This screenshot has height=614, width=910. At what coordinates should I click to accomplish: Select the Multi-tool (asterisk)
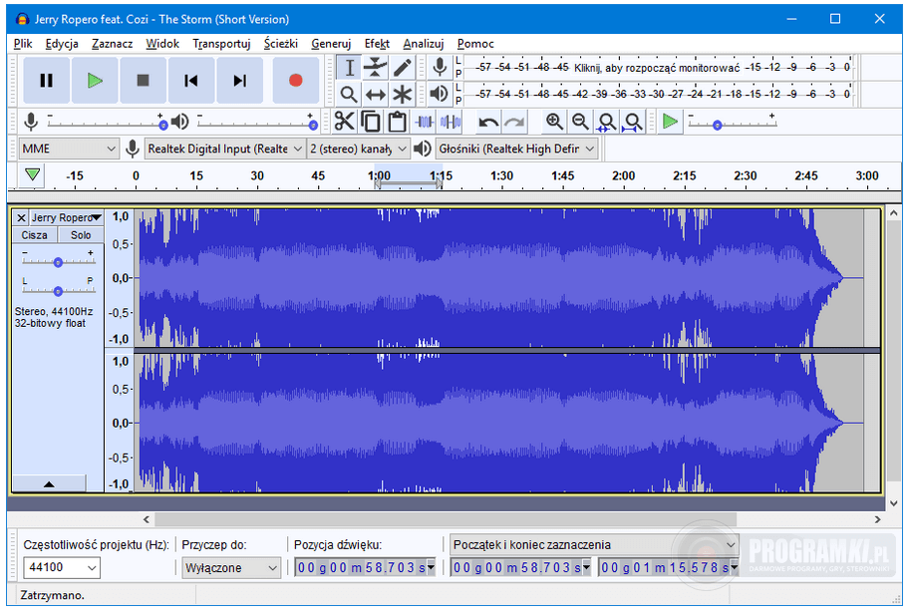tap(403, 94)
